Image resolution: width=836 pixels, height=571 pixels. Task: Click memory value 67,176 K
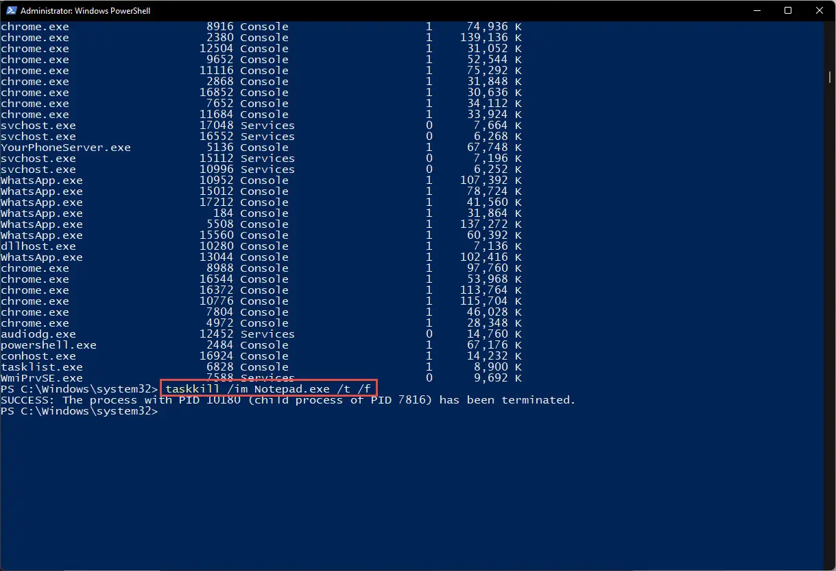(x=494, y=345)
